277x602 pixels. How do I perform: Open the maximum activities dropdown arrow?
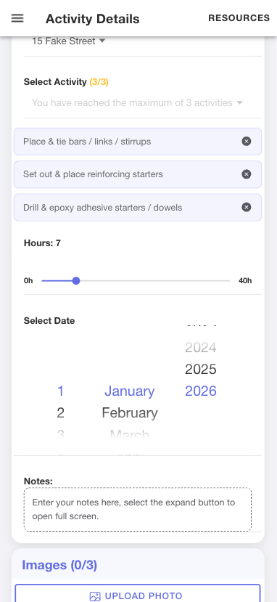click(x=240, y=102)
